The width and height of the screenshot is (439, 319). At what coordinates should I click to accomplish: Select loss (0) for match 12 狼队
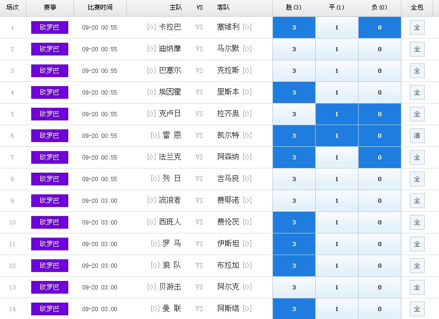(380, 266)
